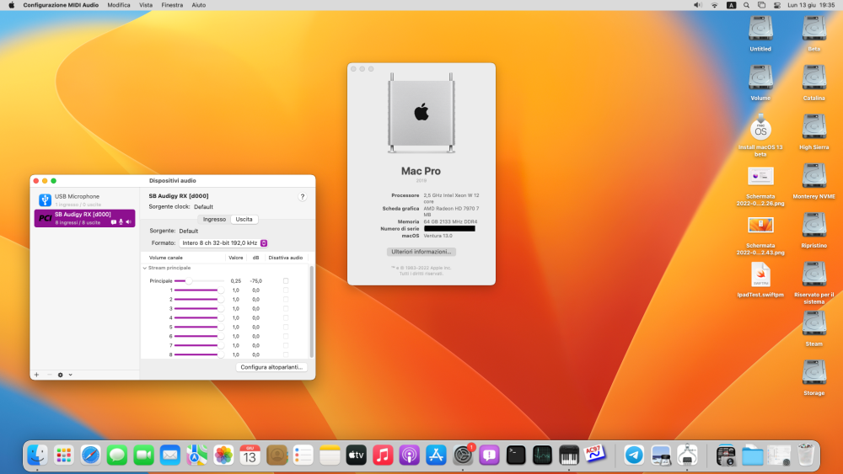
Task: Select the USB Microphone device icon
Action: tap(46, 200)
